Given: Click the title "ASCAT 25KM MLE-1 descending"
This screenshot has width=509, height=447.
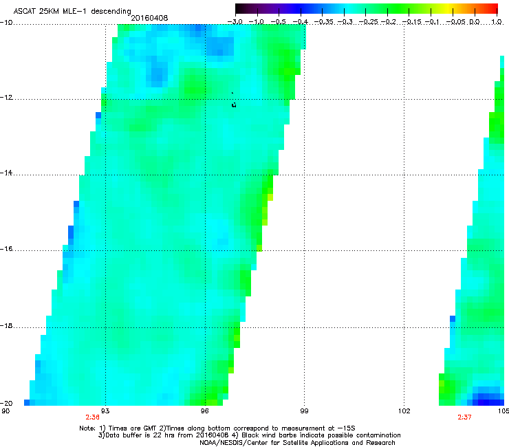Looking at the screenshot, I should [x=72, y=11].
